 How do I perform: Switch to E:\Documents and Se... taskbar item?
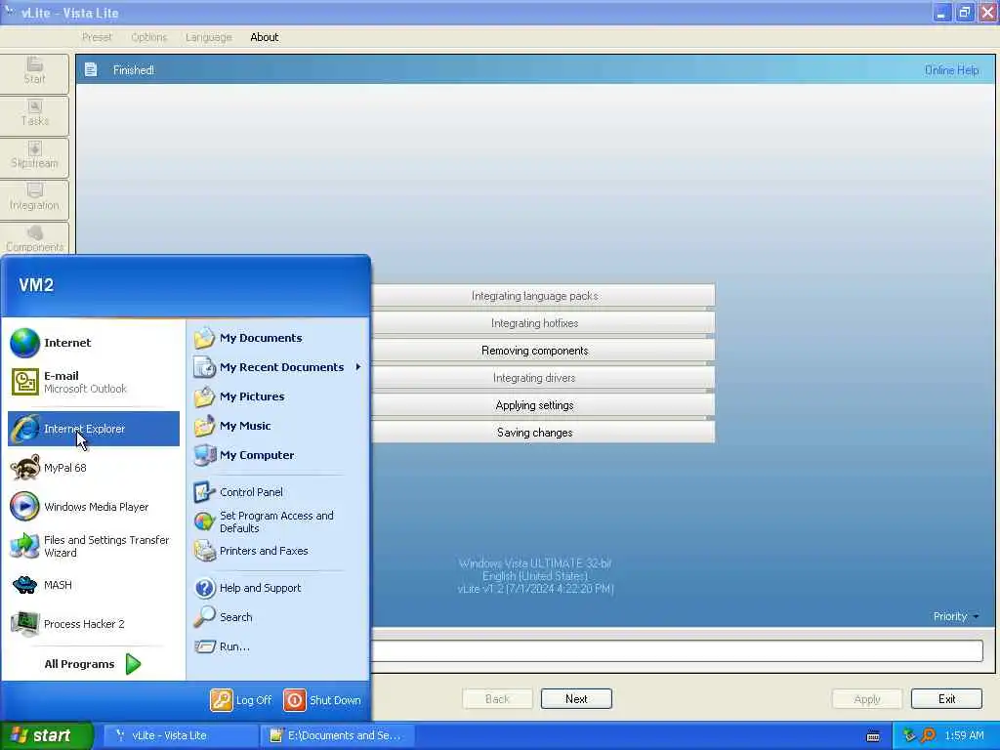(x=337, y=735)
